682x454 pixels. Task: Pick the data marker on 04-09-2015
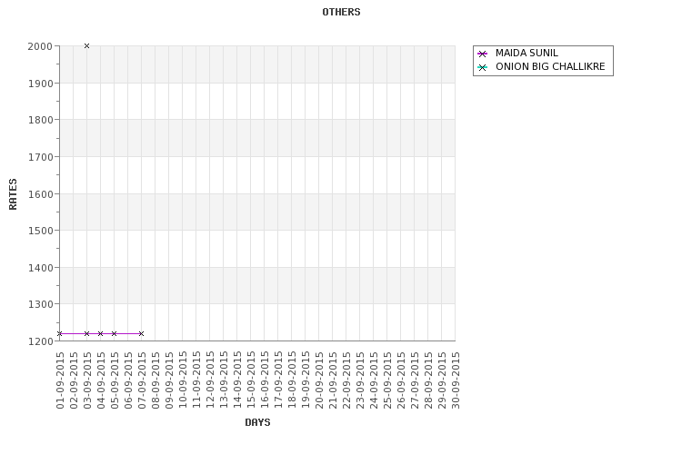tap(100, 333)
